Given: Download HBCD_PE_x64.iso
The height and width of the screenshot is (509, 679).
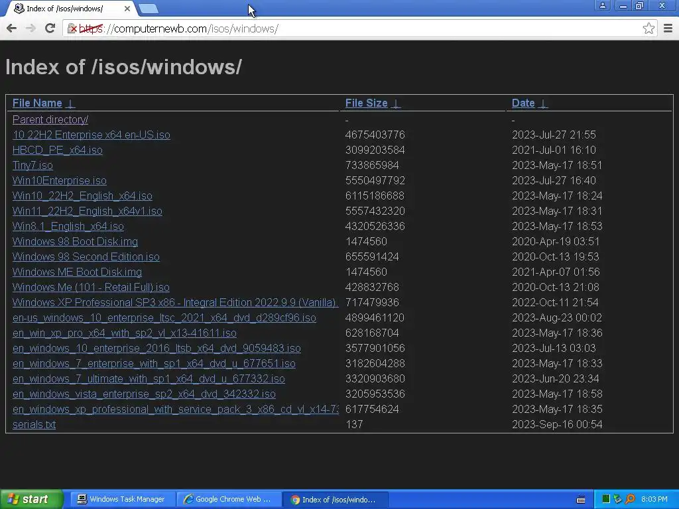Looking at the screenshot, I should click(x=58, y=150).
